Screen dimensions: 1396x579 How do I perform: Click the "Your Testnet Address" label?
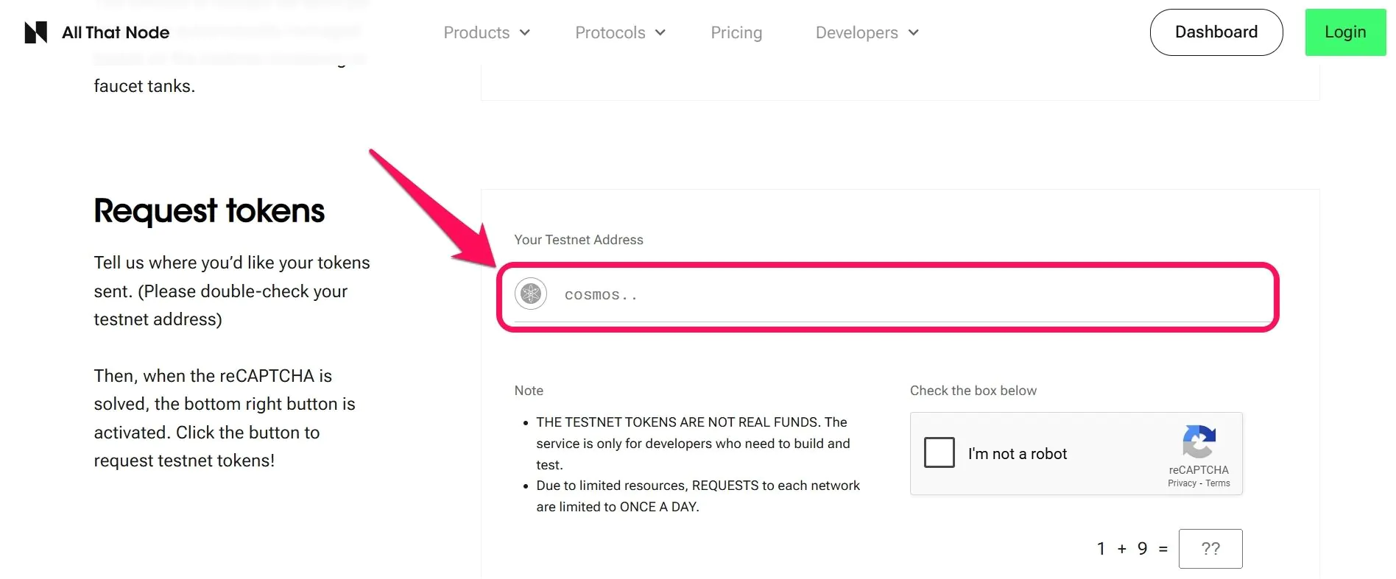[579, 240]
